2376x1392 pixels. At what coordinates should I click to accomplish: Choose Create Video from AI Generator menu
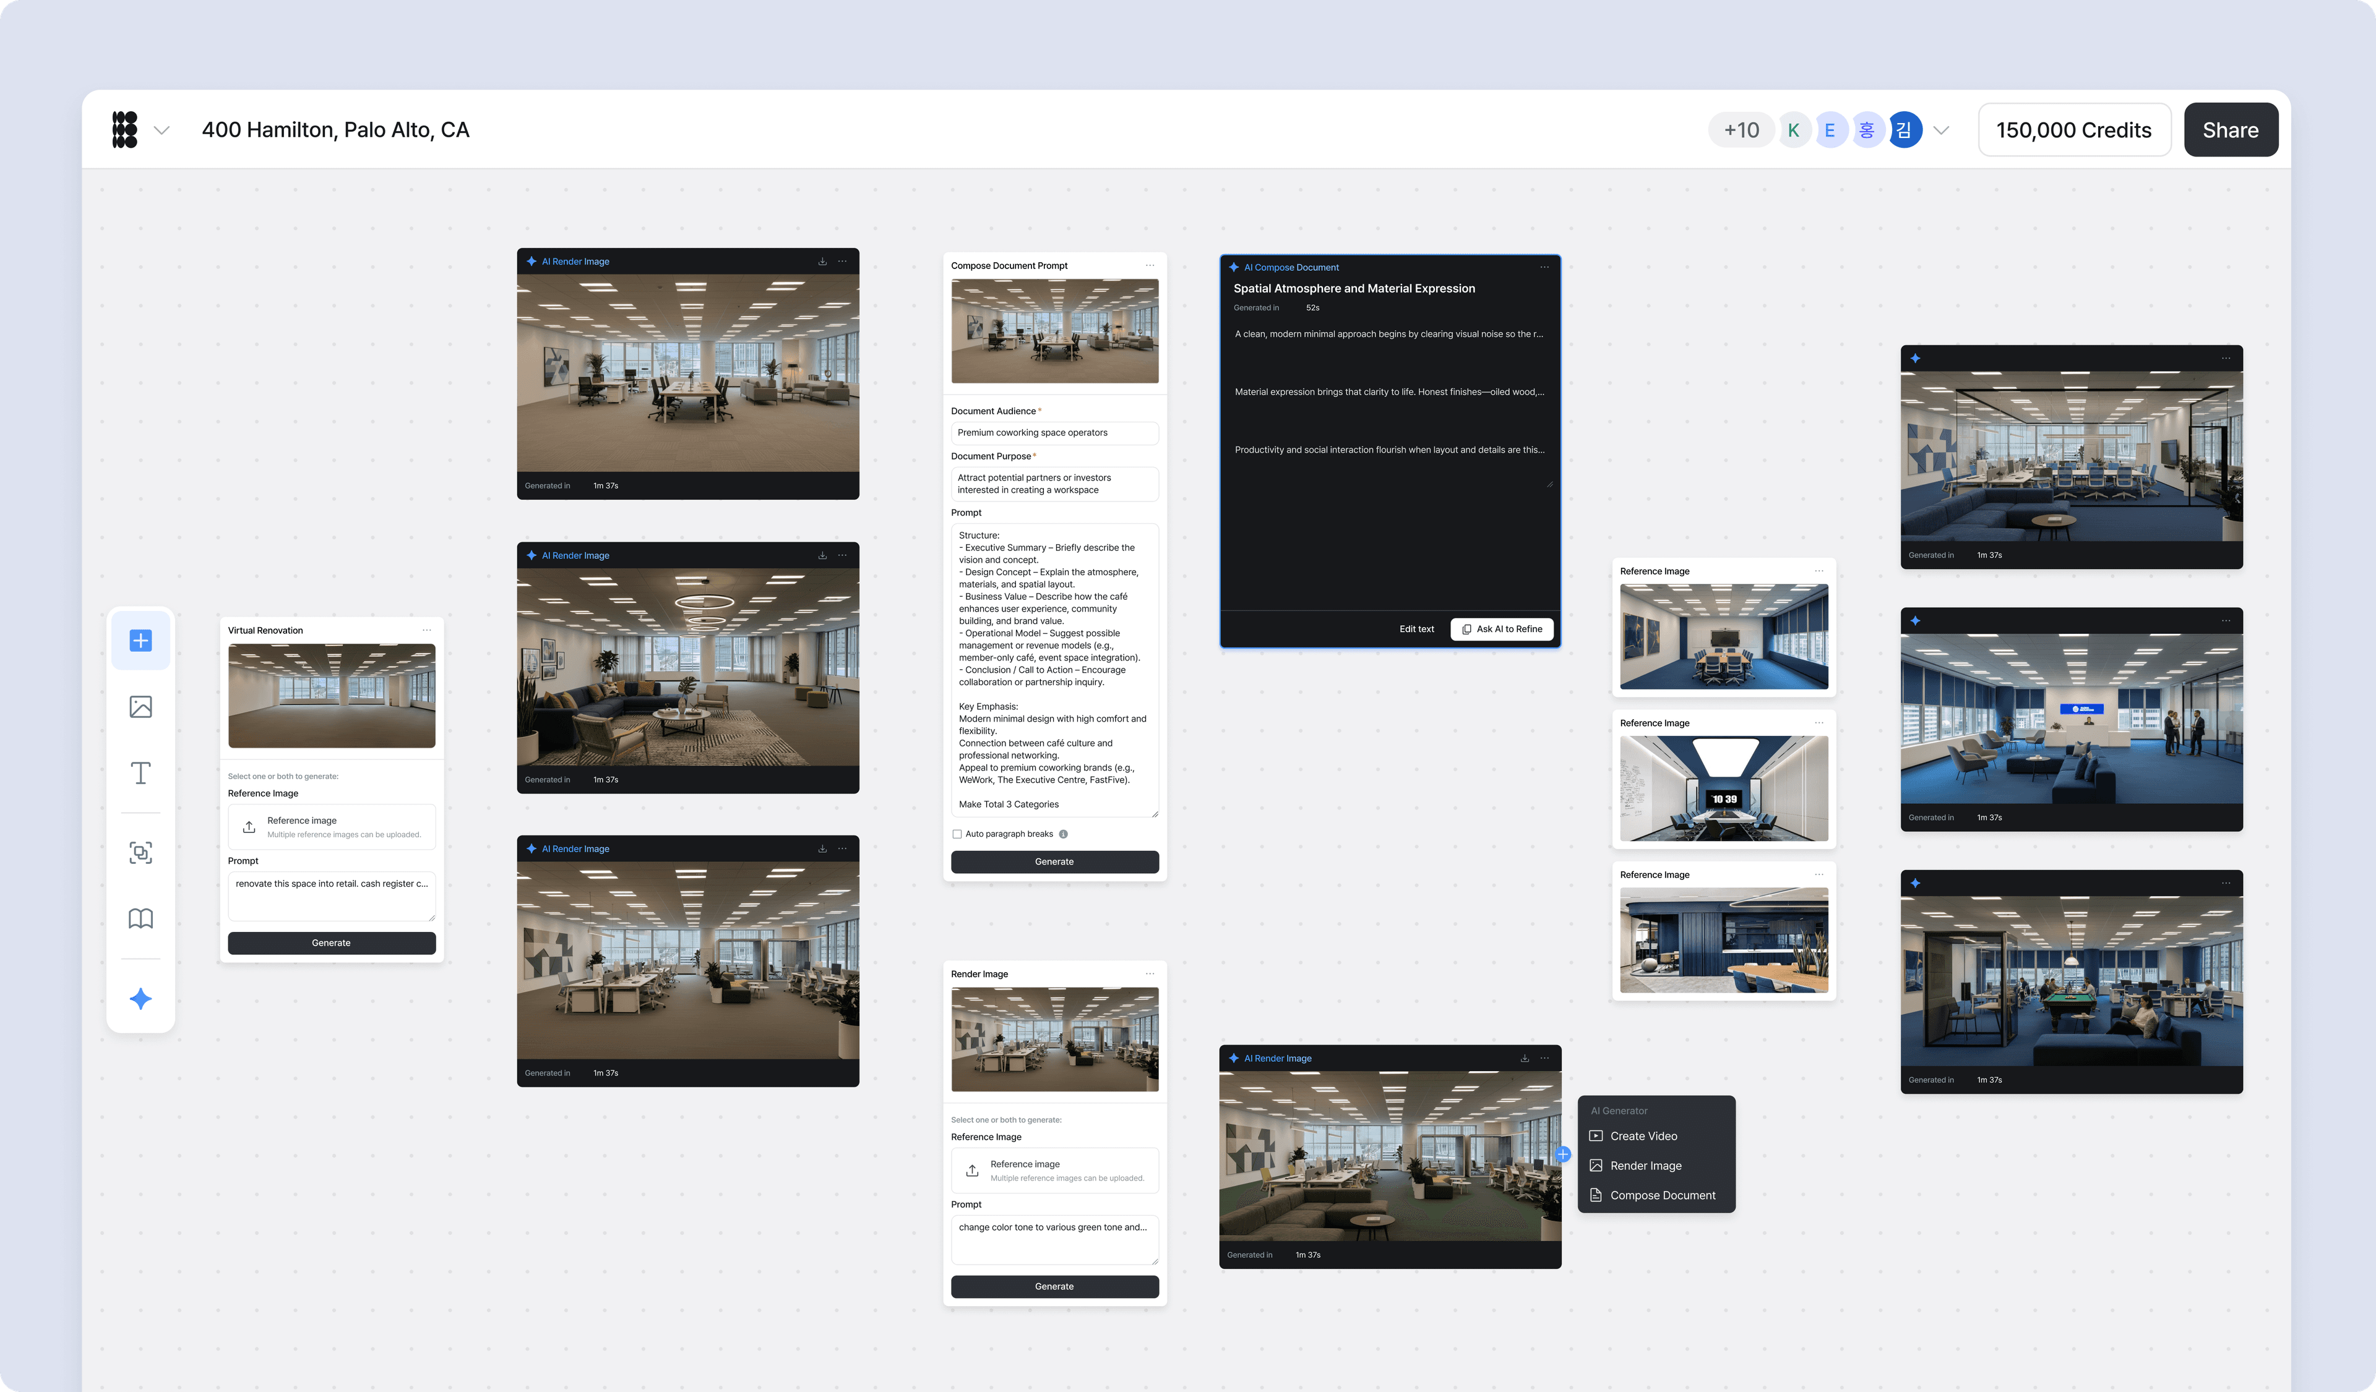pos(1643,1135)
